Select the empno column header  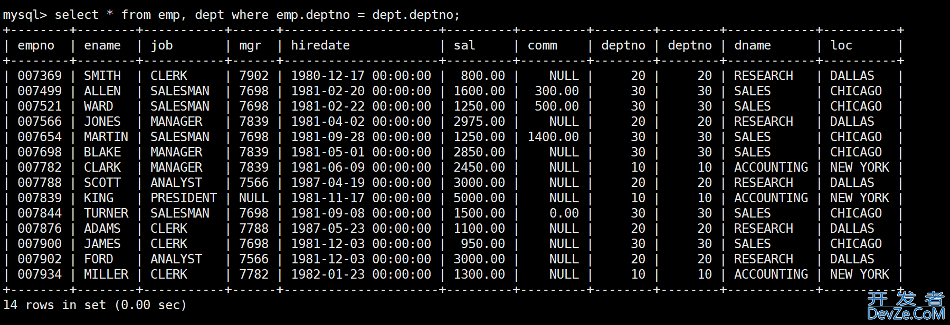[x=36, y=46]
